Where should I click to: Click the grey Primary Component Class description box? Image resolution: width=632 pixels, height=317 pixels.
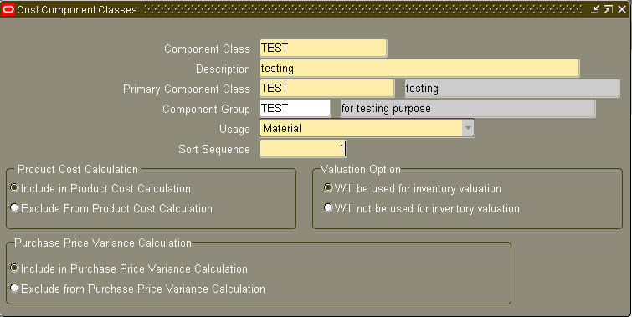512,88
